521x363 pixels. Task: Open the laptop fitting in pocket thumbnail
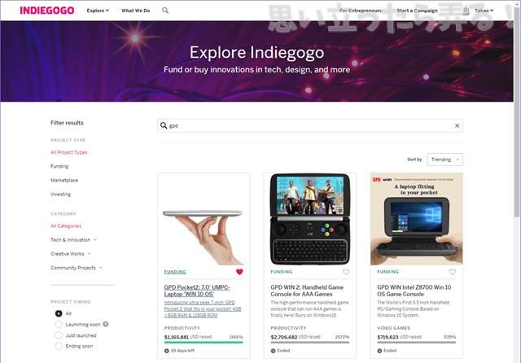pos(416,219)
